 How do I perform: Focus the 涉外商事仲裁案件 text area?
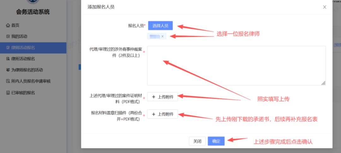pos(236,65)
